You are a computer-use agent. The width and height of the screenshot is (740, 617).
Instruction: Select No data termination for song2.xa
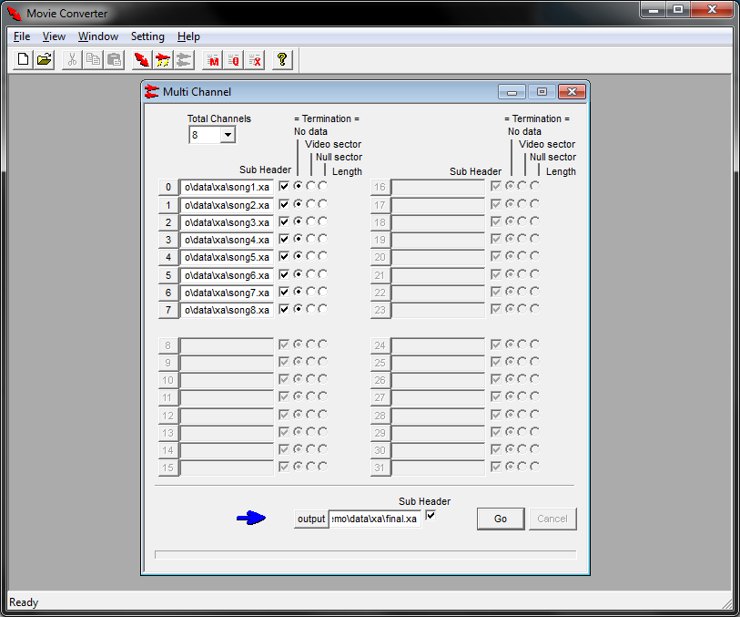298,204
